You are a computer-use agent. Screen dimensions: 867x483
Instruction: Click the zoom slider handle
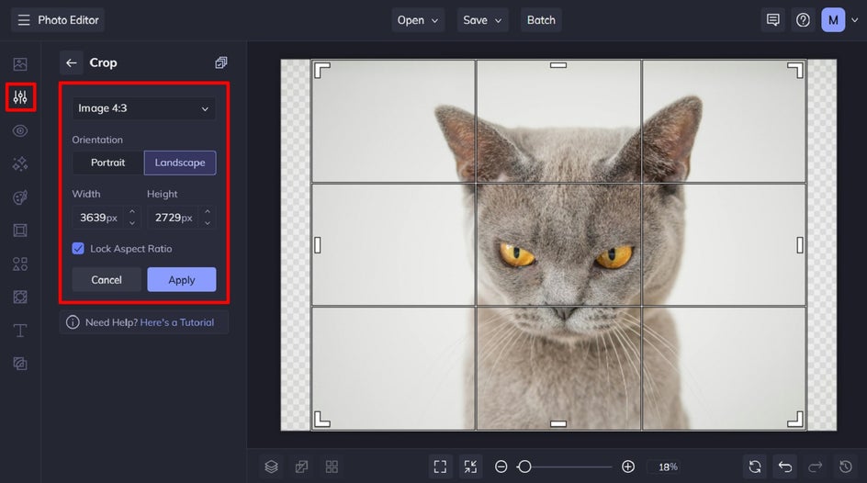point(524,467)
